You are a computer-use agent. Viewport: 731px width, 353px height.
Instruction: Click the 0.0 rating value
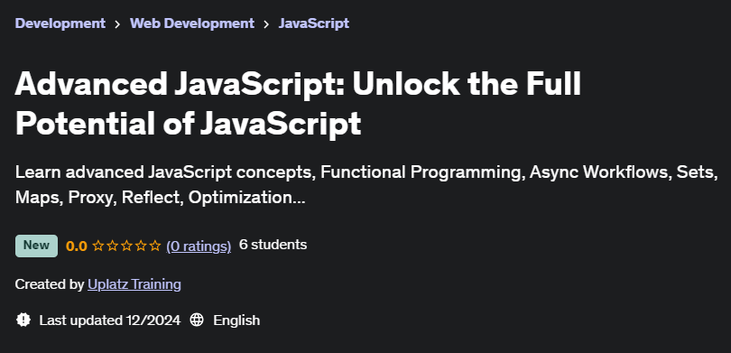(x=77, y=246)
